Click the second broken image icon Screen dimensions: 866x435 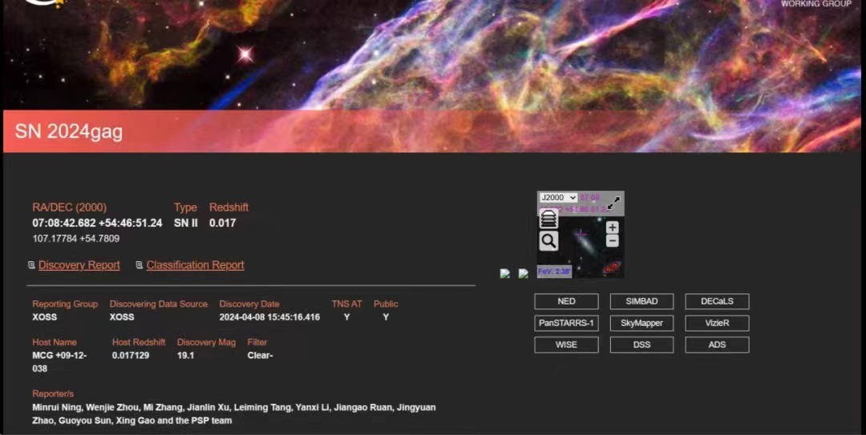pyautogui.click(x=523, y=273)
